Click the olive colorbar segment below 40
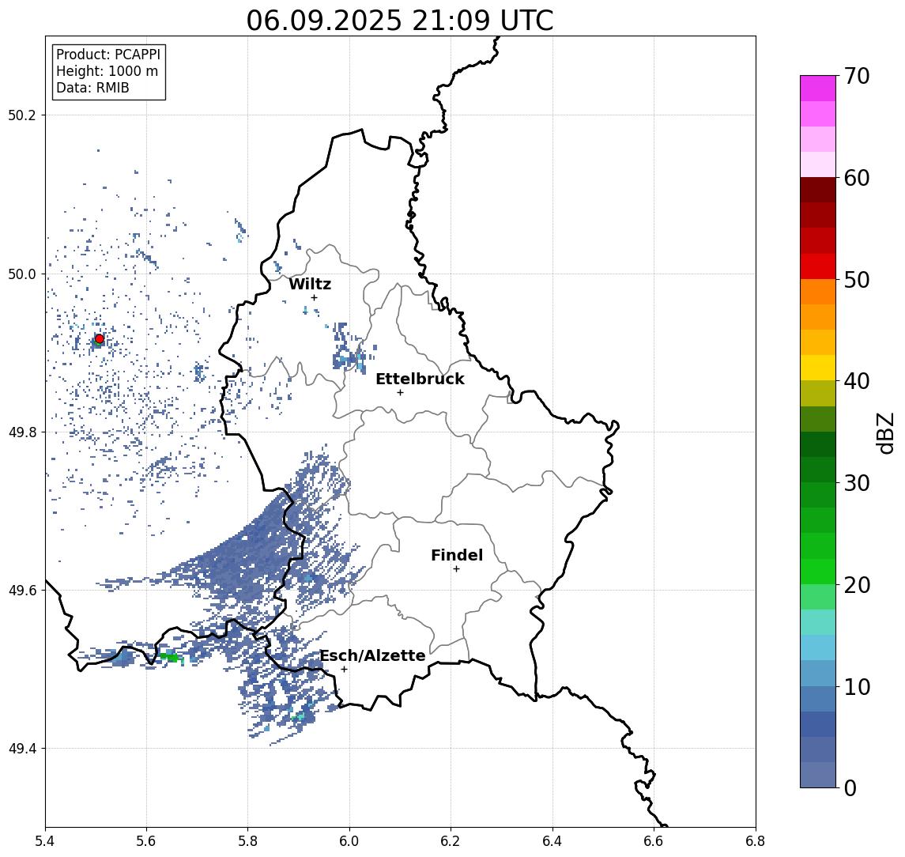The height and width of the screenshot is (857, 905). point(818,393)
